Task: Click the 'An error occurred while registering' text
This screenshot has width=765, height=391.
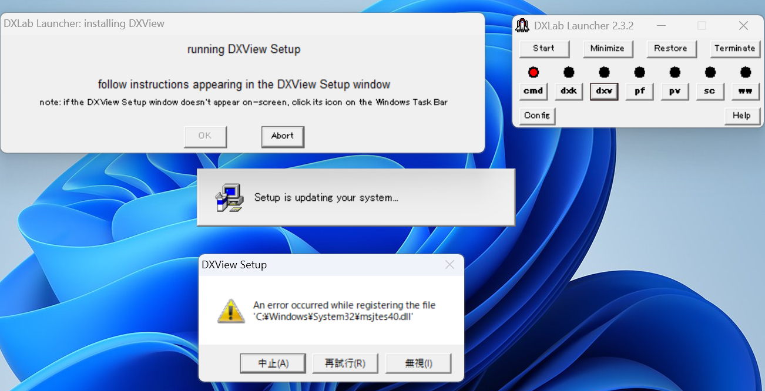Action: [x=344, y=305]
